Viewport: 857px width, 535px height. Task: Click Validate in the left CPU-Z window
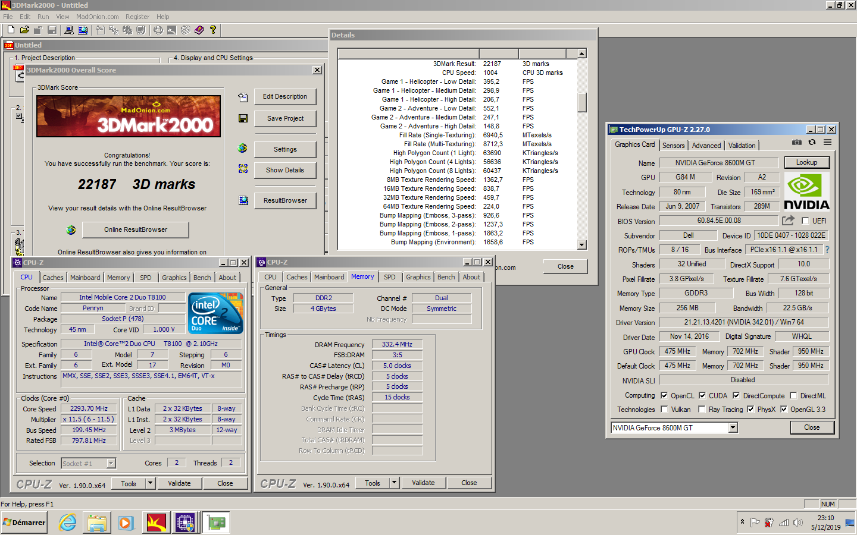pos(179,483)
